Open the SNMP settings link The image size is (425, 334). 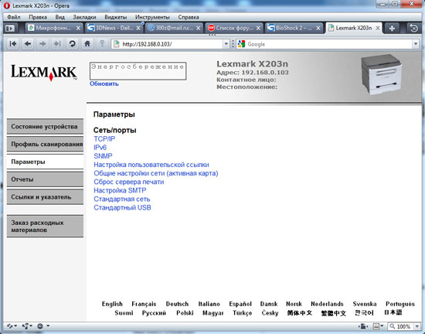[103, 156]
